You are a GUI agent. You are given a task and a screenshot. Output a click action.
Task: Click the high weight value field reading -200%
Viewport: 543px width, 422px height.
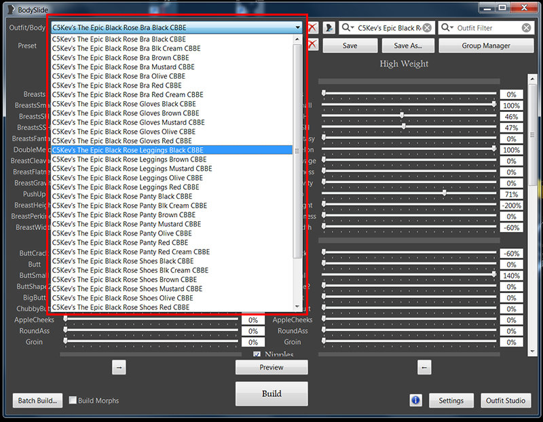pyautogui.click(x=512, y=206)
